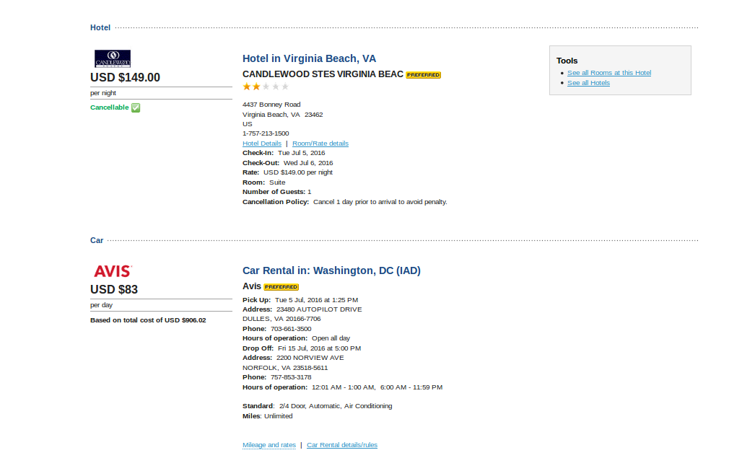The width and height of the screenshot is (729, 458).
Task: Click the green Cancellable checkmark icon
Action: 136,107
